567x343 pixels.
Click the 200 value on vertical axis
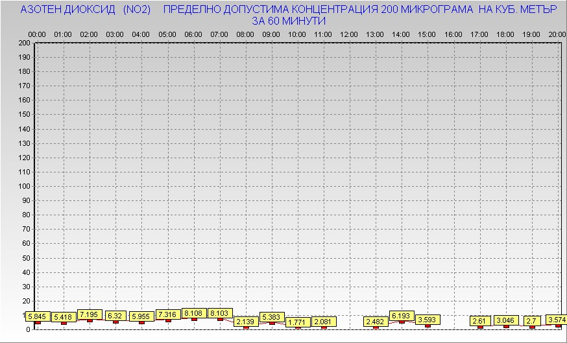(24, 43)
